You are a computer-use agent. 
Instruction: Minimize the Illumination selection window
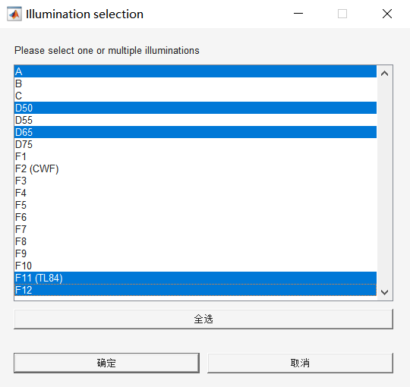click(x=298, y=14)
